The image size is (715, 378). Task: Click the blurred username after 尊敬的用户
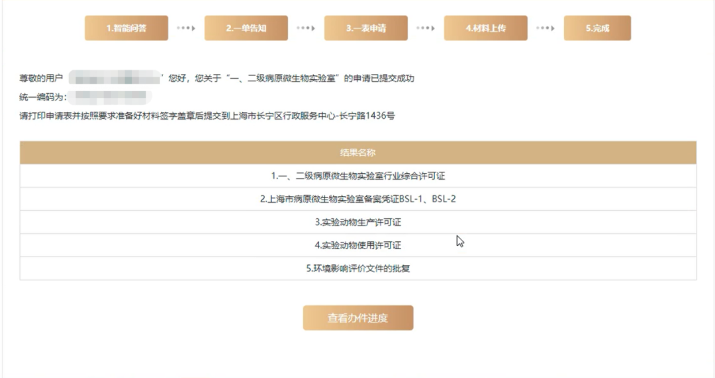pos(115,79)
